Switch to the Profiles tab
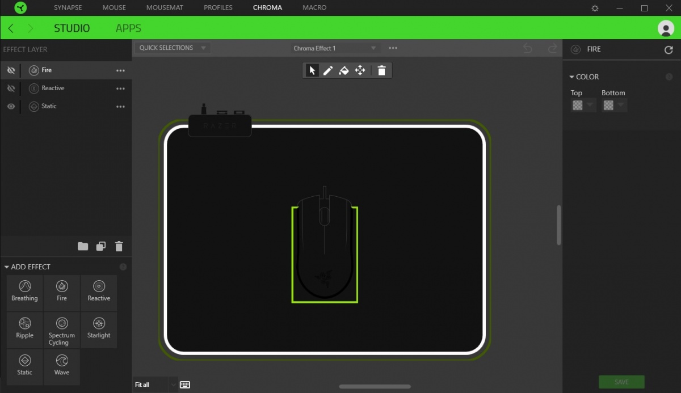Screen dimensions: 681x393 pos(218,8)
